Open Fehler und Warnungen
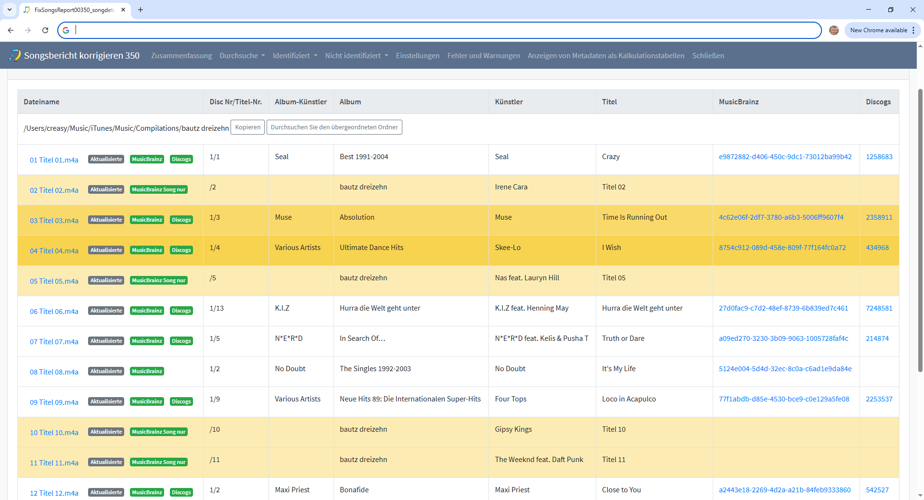Screen dimensions: 924x500 tap(484, 56)
